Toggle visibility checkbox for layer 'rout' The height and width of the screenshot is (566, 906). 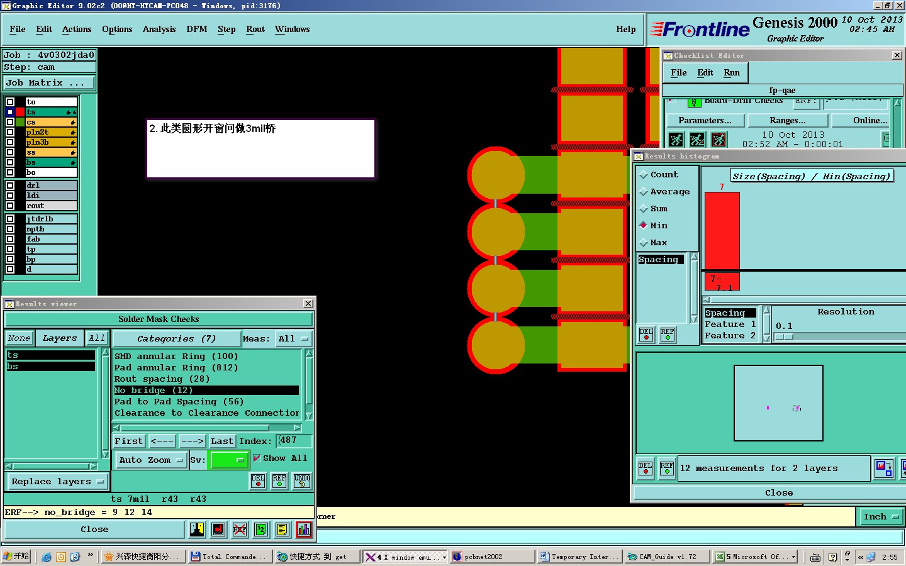tap(10, 206)
